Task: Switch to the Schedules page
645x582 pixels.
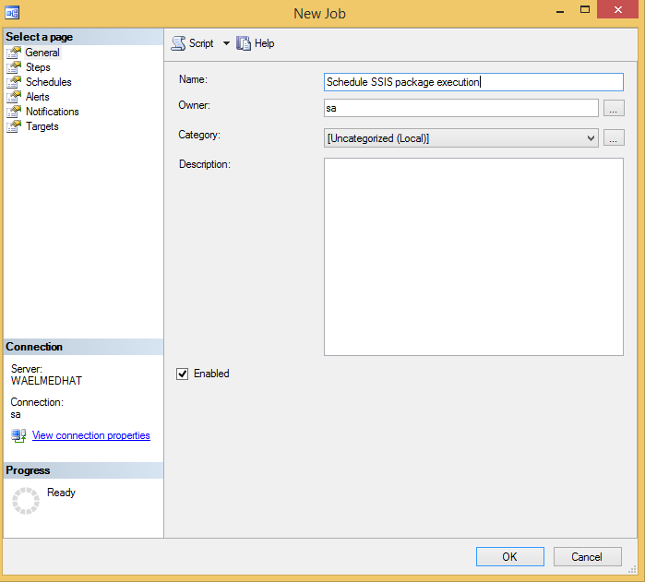Action: click(x=49, y=83)
